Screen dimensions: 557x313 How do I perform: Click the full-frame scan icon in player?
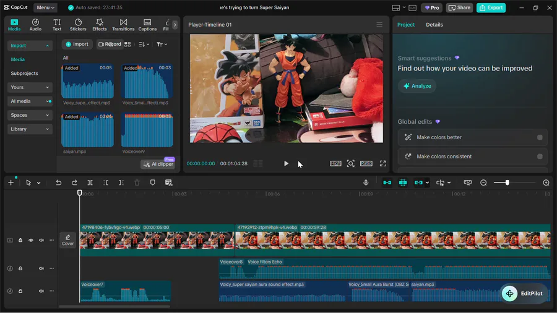click(351, 163)
